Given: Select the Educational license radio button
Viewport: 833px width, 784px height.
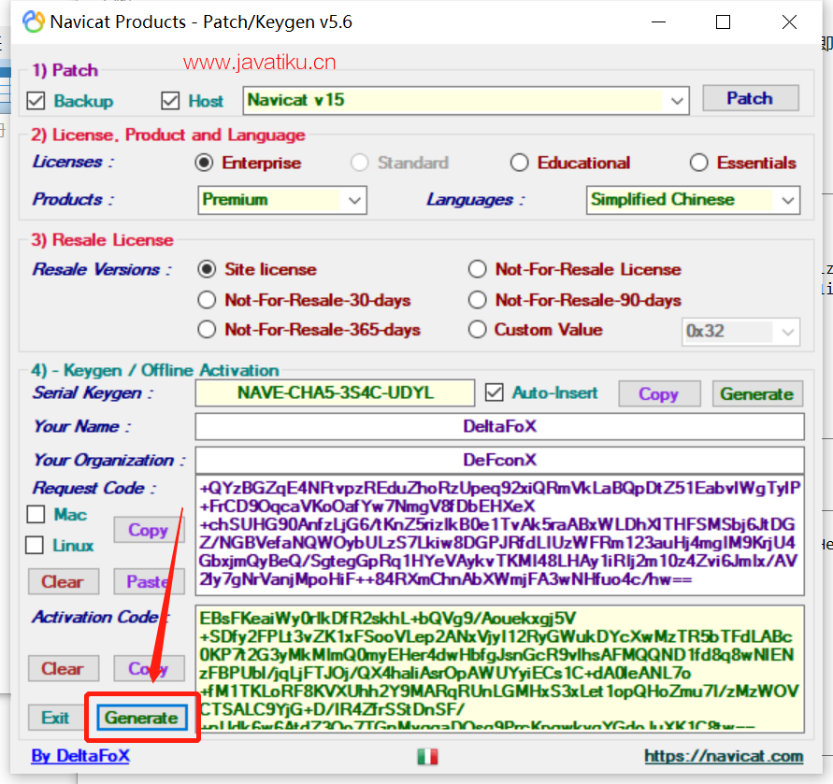Looking at the screenshot, I should (520, 163).
